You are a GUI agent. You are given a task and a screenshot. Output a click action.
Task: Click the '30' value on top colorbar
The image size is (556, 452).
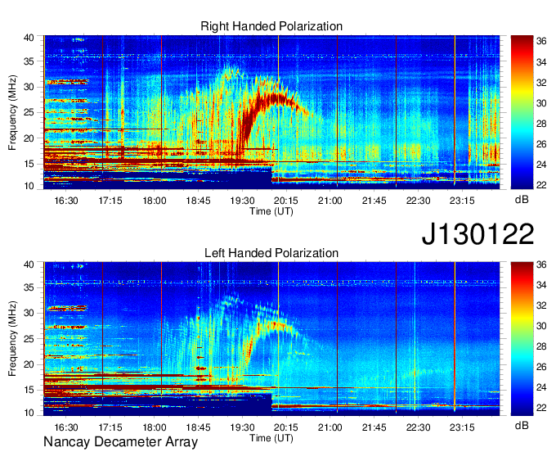click(541, 103)
